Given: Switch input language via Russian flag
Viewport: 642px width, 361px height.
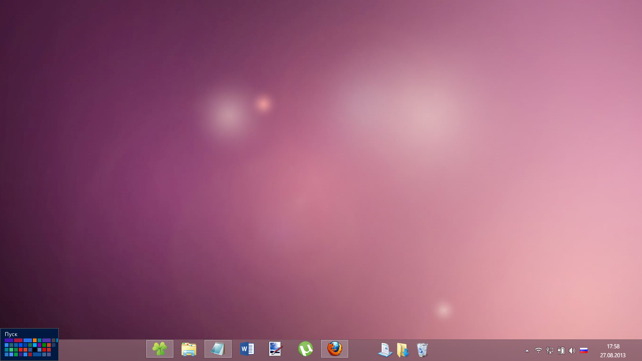Looking at the screenshot, I should pos(584,351).
